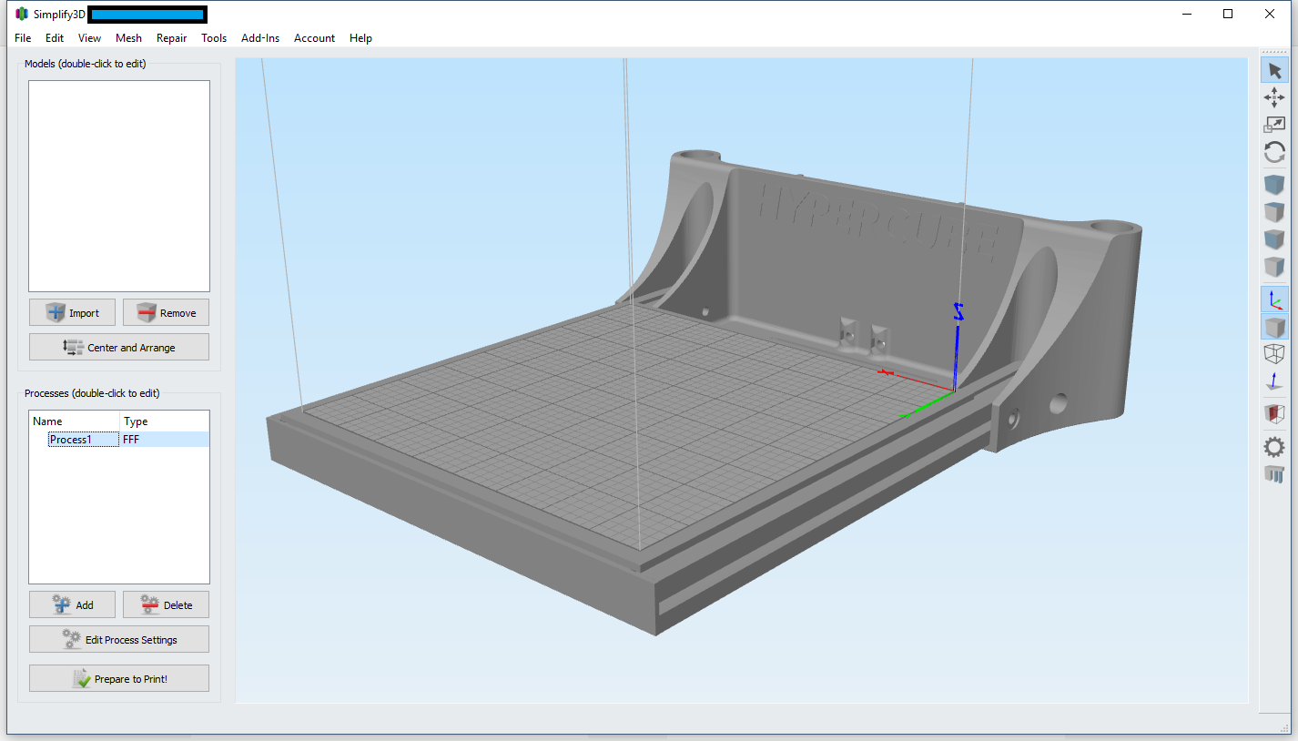1298x741 pixels.
Task: Expand the Add-Ins menu
Action: (260, 38)
